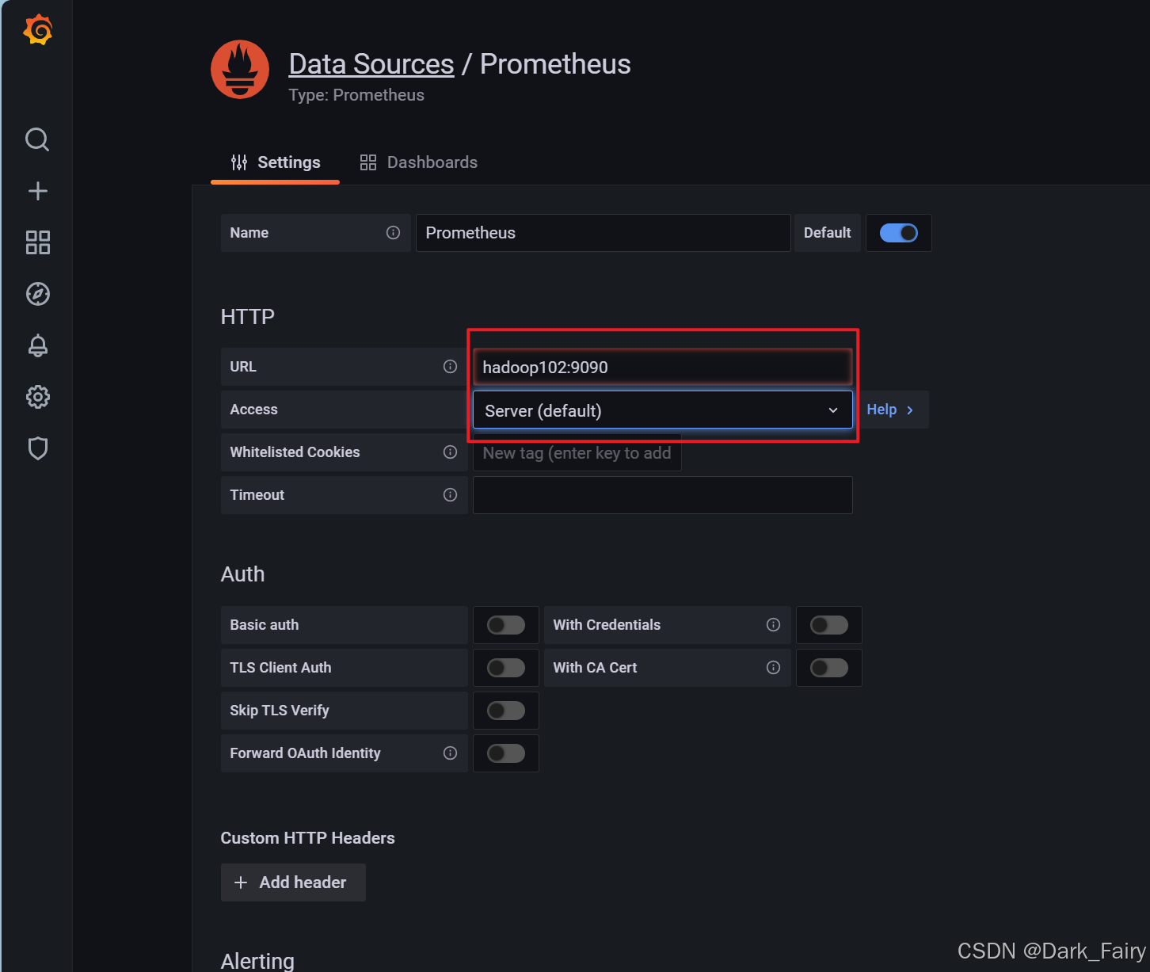
Task: Open the Grafana home logo
Action: (x=37, y=30)
